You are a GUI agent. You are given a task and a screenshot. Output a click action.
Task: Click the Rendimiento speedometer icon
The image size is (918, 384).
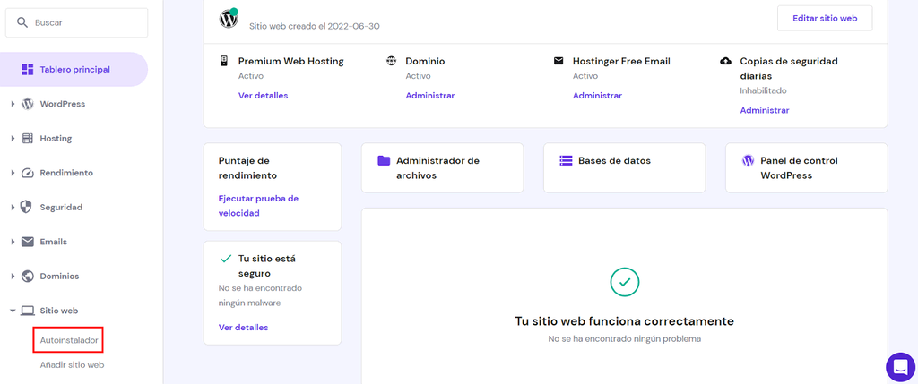tap(28, 173)
